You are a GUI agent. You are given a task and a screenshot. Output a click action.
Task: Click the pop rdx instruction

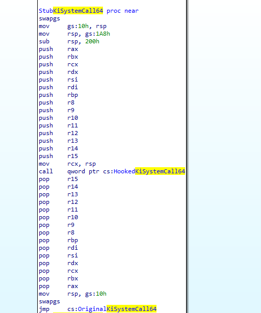[x=58, y=263]
